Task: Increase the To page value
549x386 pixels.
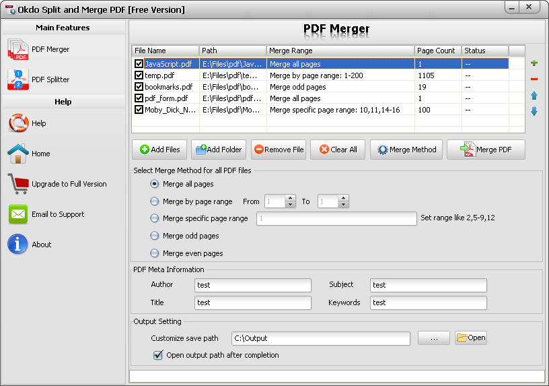Action: click(x=344, y=198)
